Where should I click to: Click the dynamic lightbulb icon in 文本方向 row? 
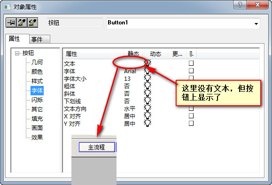tap(148, 108)
